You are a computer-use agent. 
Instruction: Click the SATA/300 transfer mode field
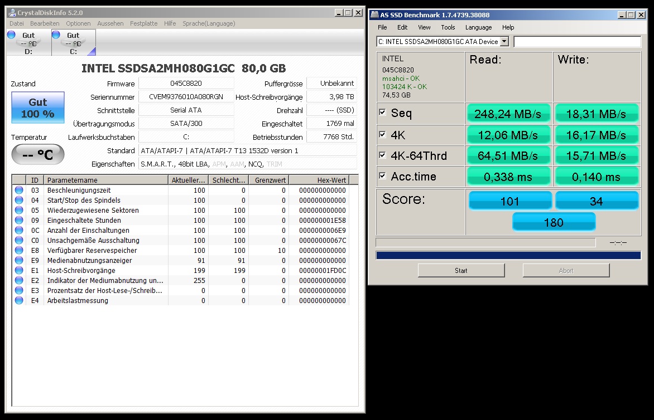click(186, 123)
